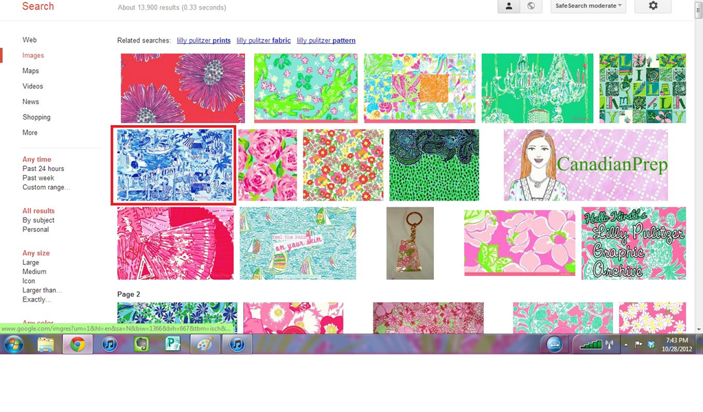Open the pink flowers with green leaves print

pos(520,242)
